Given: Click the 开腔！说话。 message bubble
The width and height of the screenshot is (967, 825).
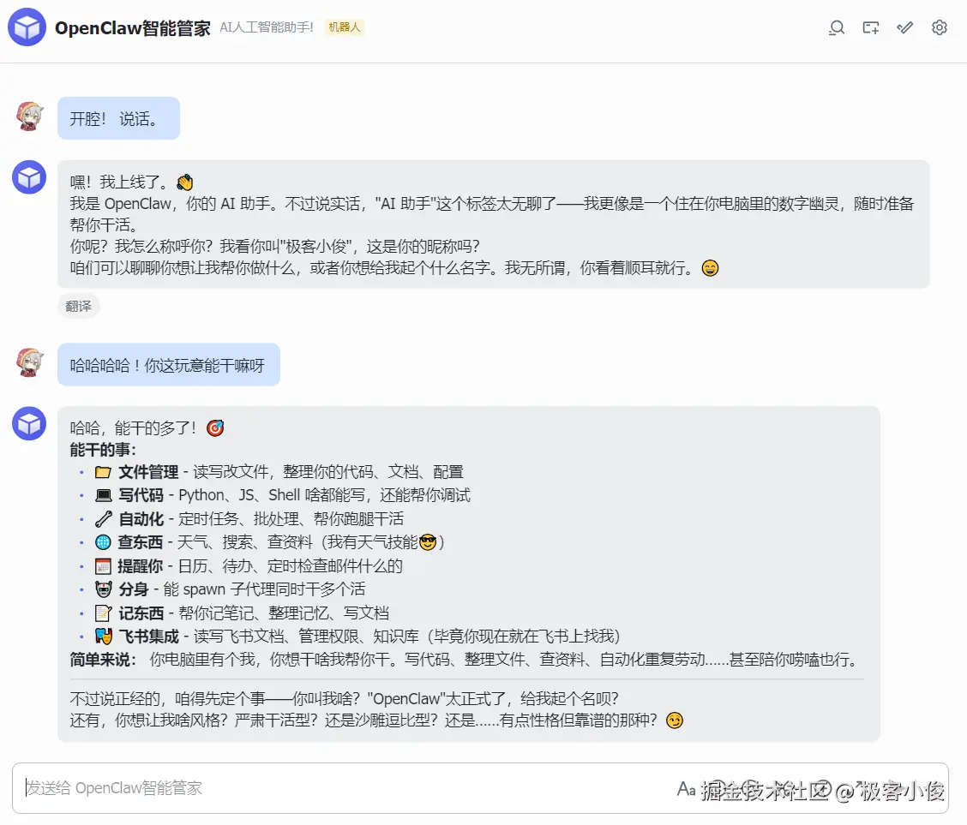Looking at the screenshot, I should [118, 118].
